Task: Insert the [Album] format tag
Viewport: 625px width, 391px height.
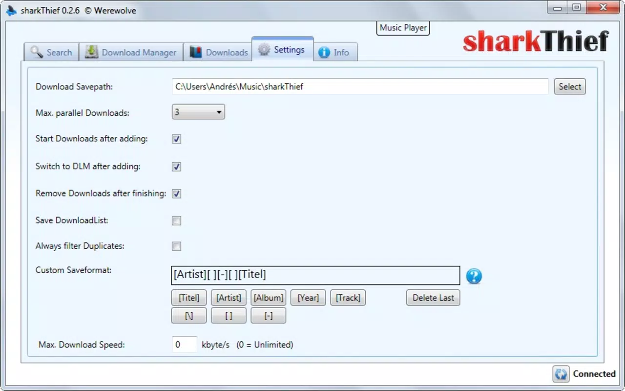Action: coord(268,298)
